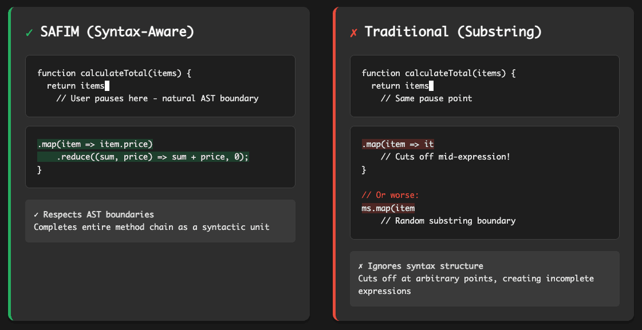642x330 pixels.
Task: Select the SAFIM (Syntax-Aware) heading
Action: pos(117,33)
